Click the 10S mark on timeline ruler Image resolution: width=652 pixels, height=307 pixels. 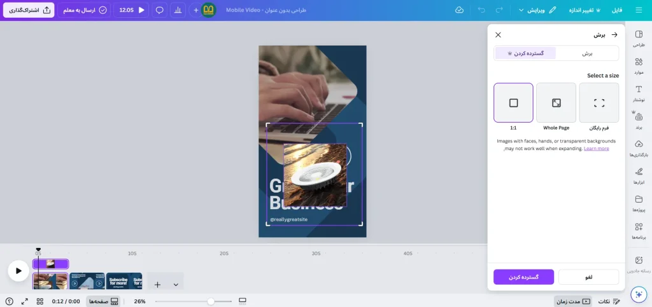coord(132,254)
